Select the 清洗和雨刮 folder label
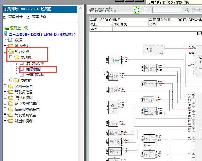 [x=24, y=98]
